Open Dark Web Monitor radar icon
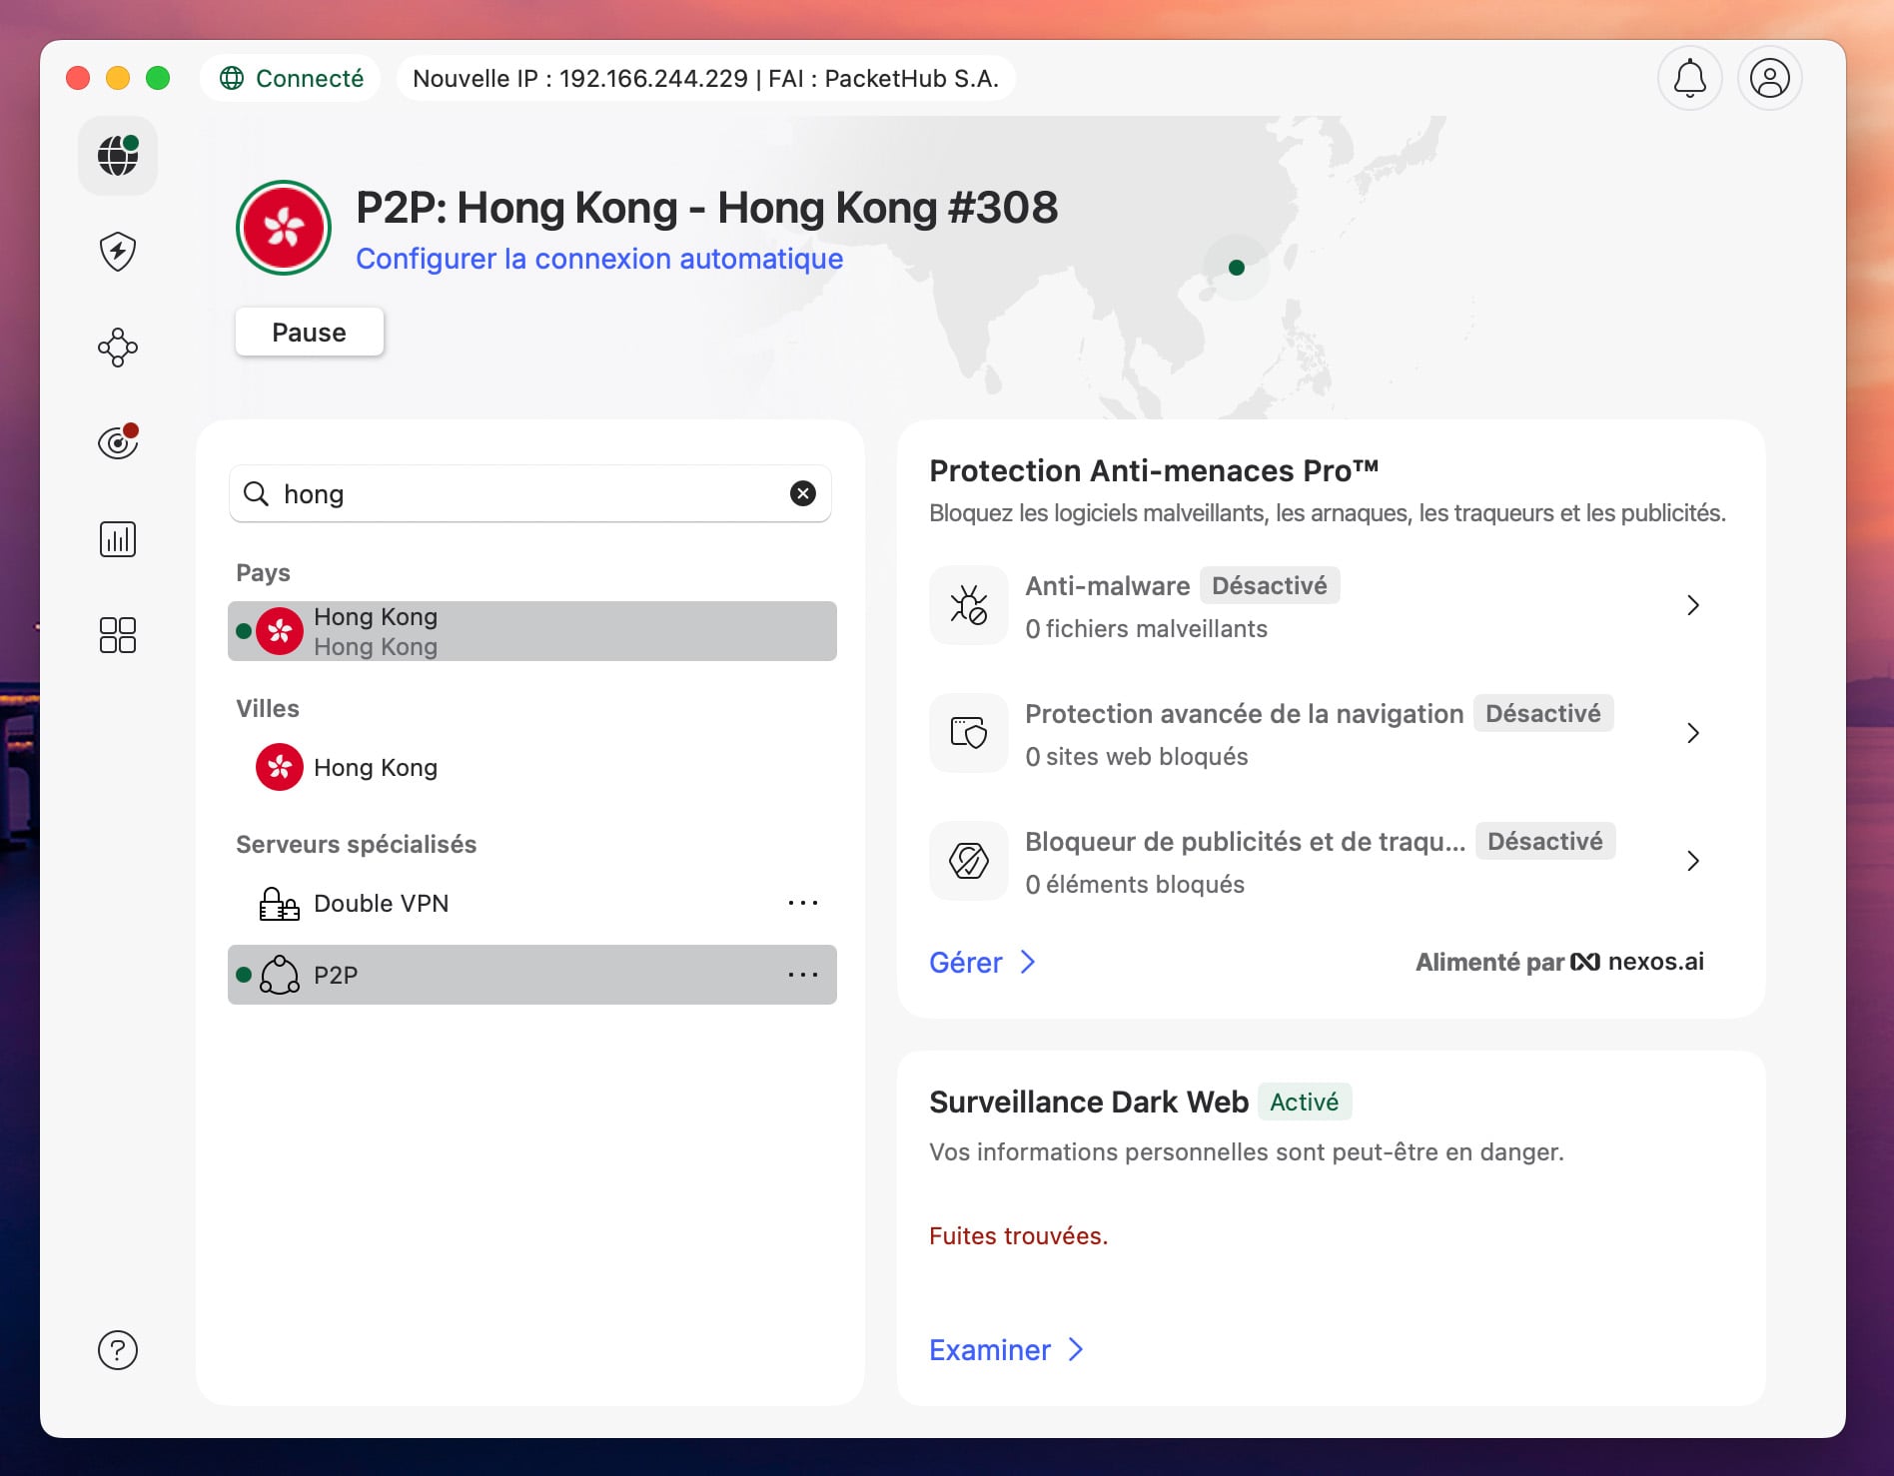The width and height of the screenshot is (1894, 1476). tap(118, 441)
